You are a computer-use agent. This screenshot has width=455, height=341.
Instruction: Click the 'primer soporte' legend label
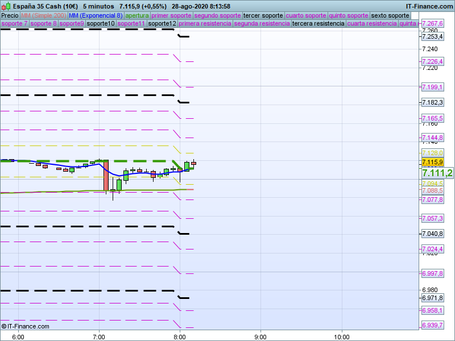click(171, 15)
